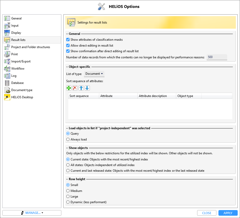This screenshot has height=218, width=240.
Task: Click the Attribute description column header
Action: coord(157,96)
